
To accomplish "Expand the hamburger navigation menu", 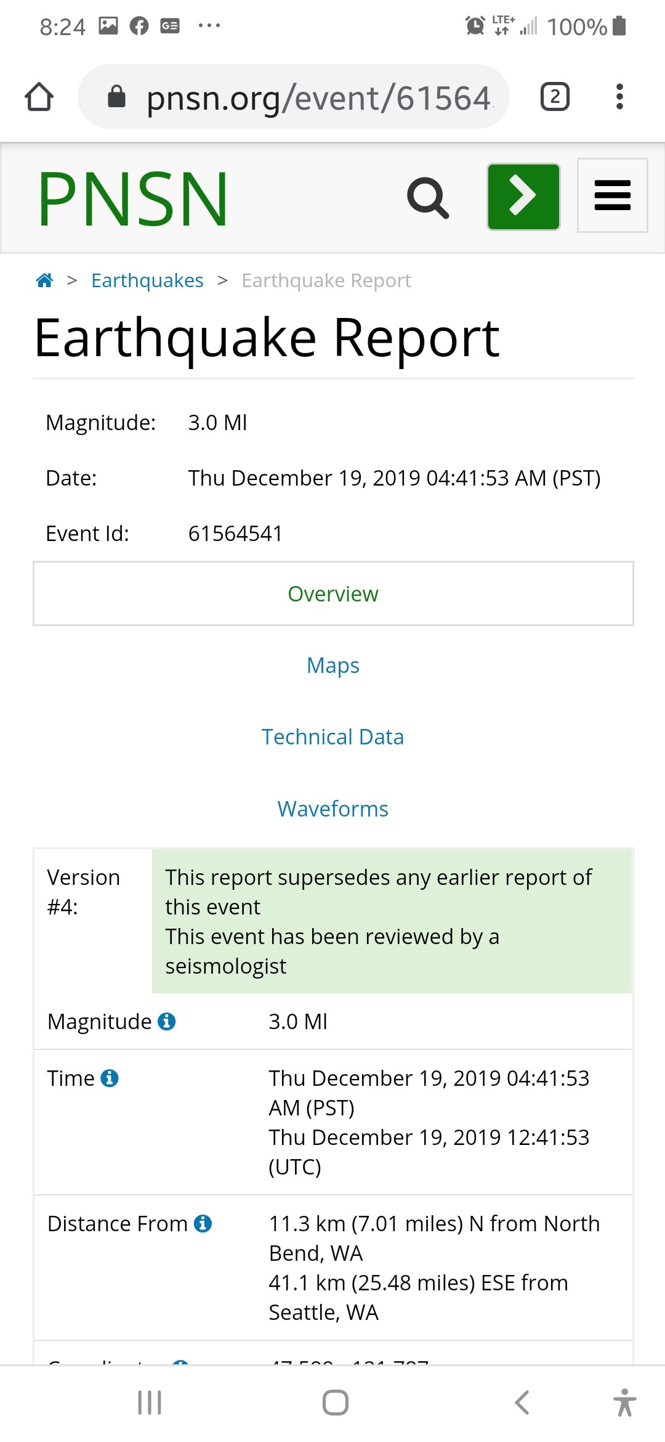I will click(612, 195).
